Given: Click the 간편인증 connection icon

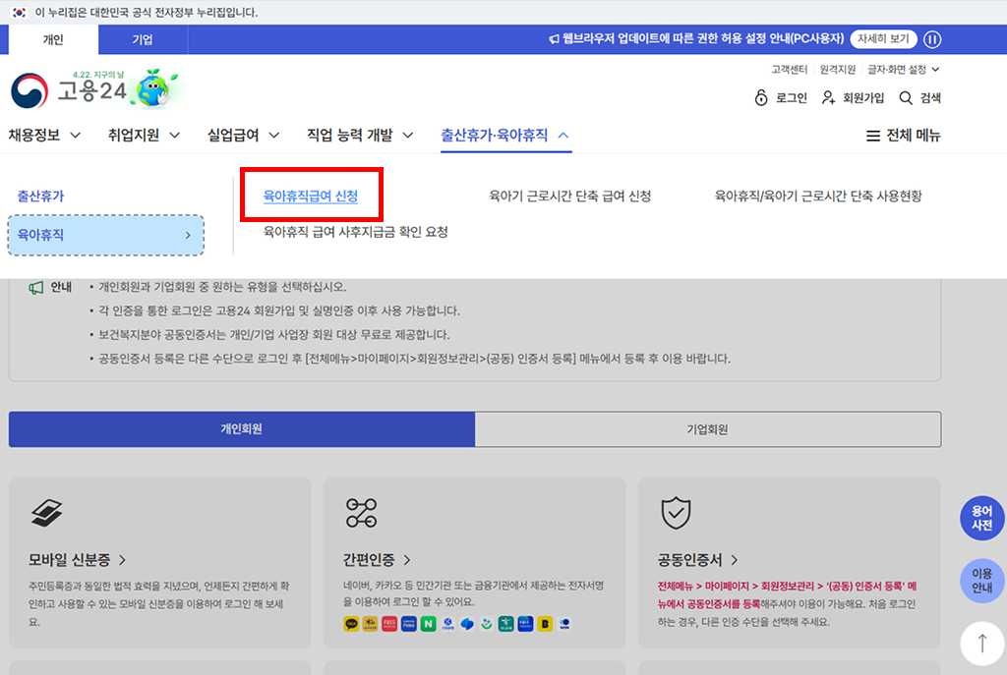Looking at the screenshot, I should pyautogui.click(x=362, y=513).
